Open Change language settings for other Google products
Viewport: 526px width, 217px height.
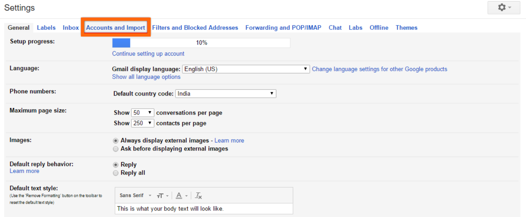pyautogui.click(x=380, y=69)
